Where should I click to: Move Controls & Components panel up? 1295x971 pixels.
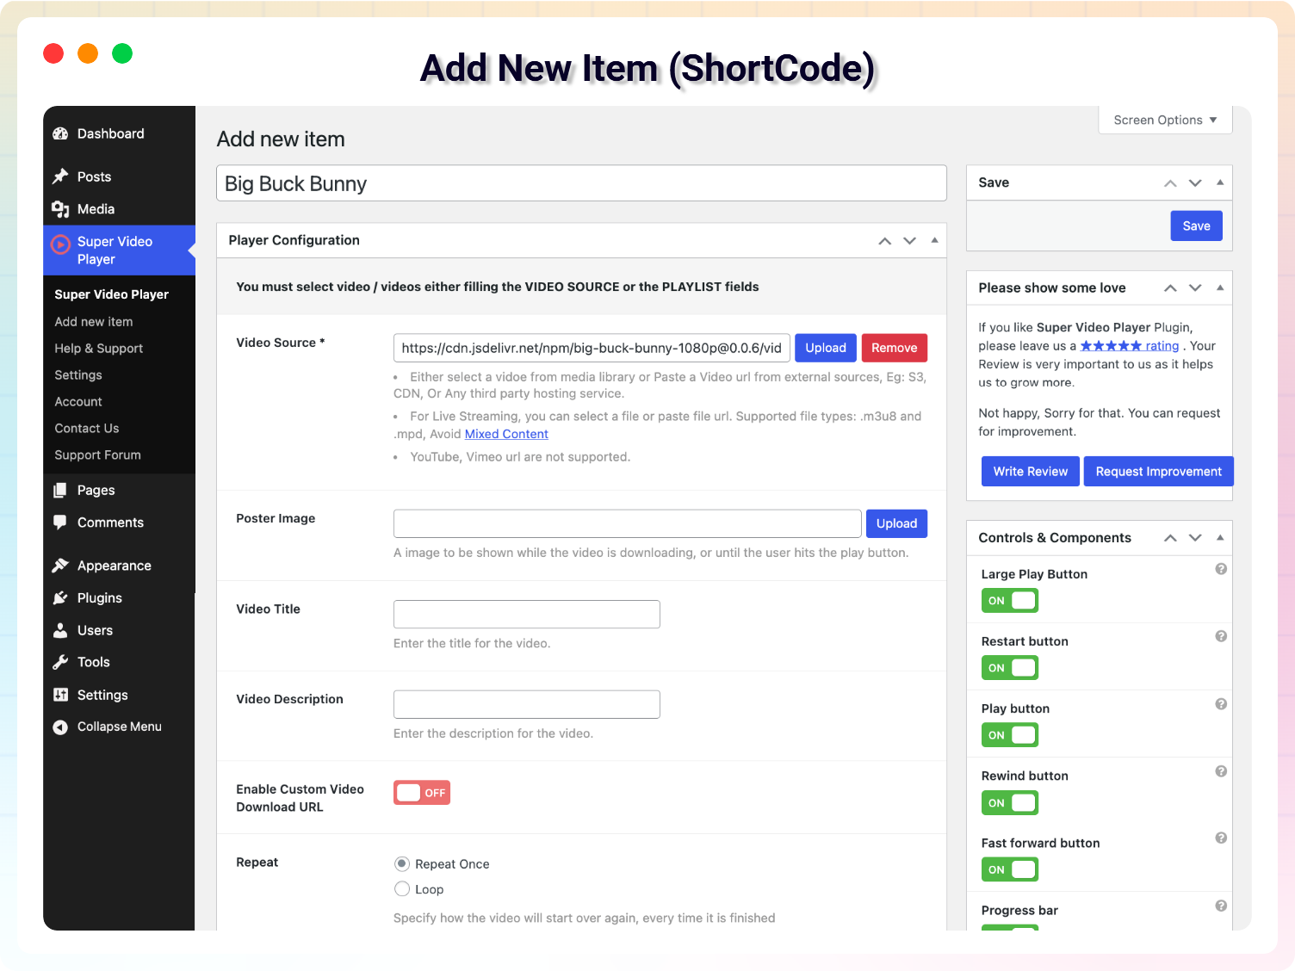point(1170,538)
